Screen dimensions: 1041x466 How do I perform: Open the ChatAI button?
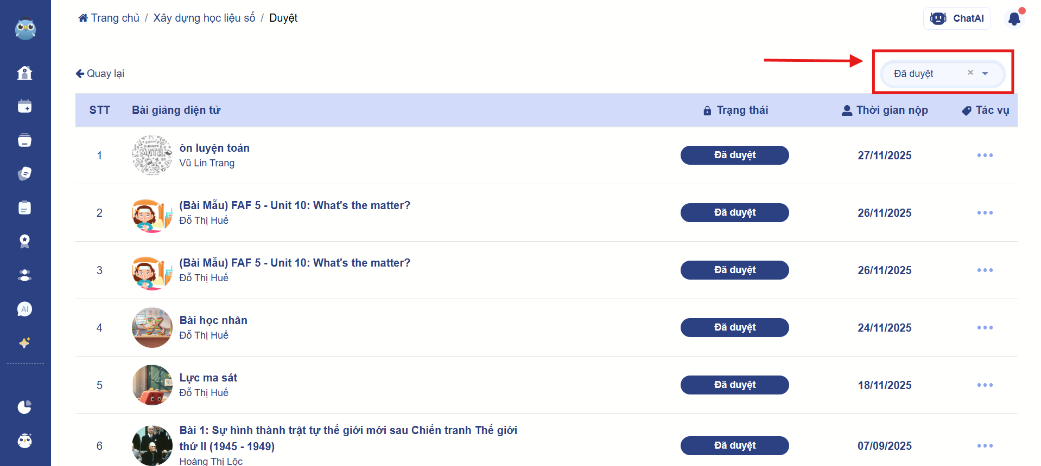957,18
